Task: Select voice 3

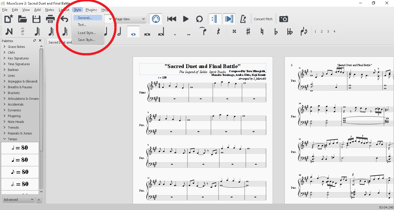Action: pos(328,31)
